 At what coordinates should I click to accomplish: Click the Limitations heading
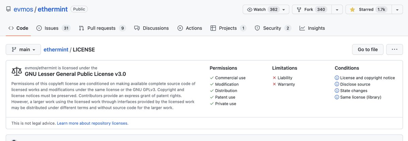coord(285,68)
